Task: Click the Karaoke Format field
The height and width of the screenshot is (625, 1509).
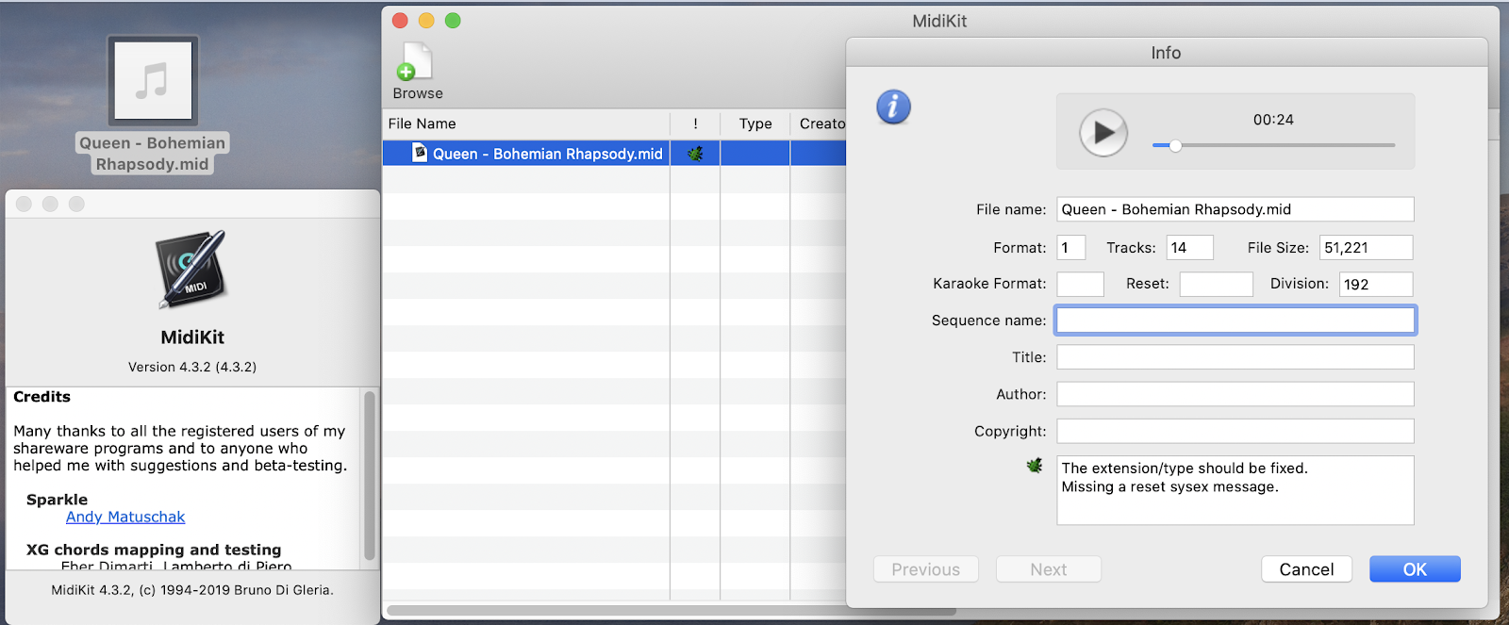Action: [x=1080, y=284]
